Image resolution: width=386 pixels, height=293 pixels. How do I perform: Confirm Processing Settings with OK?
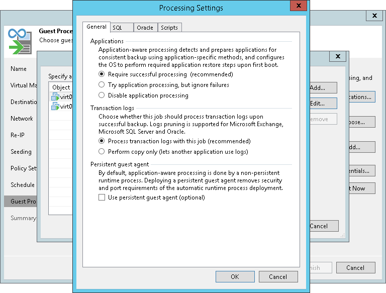(x=235, y=277)
